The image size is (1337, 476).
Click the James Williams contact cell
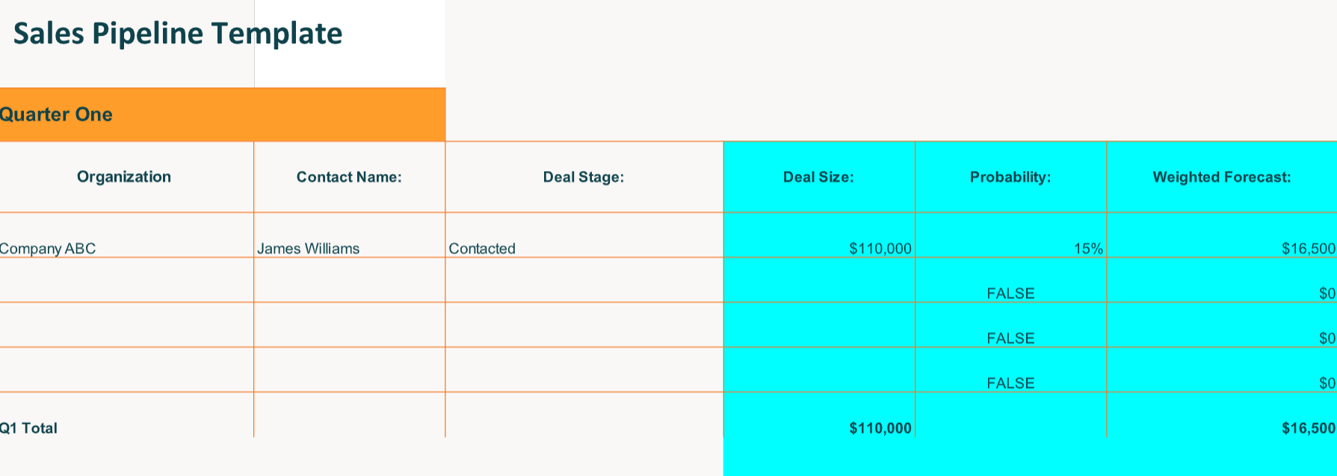tap(349, 235)
